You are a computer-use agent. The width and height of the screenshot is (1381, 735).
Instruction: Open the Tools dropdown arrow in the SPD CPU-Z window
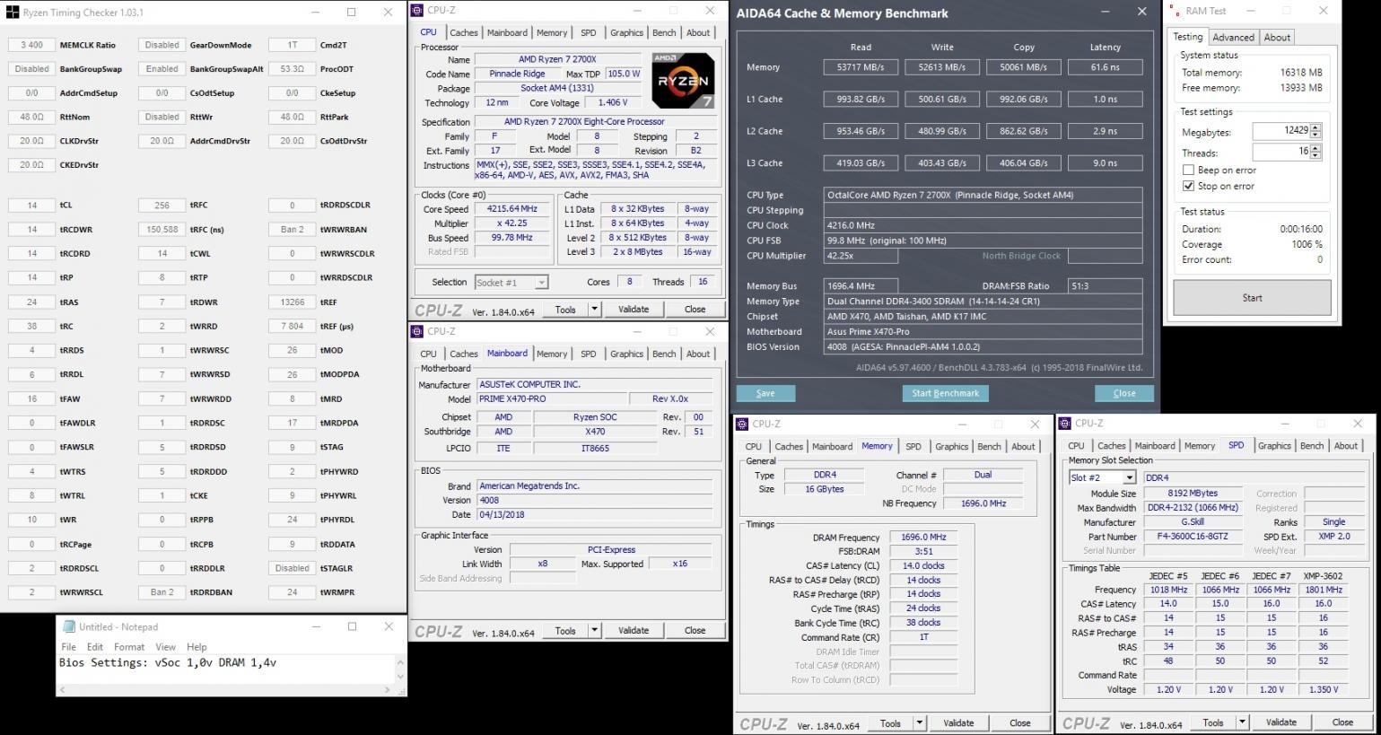pyautogui.click(x=1242, y=722)
